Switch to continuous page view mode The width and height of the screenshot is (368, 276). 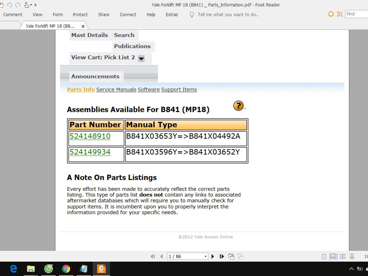[x=333, y=257]
